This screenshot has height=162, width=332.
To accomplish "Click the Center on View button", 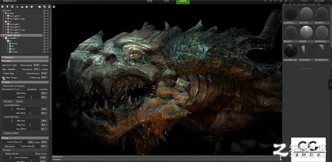I will 11,133.
